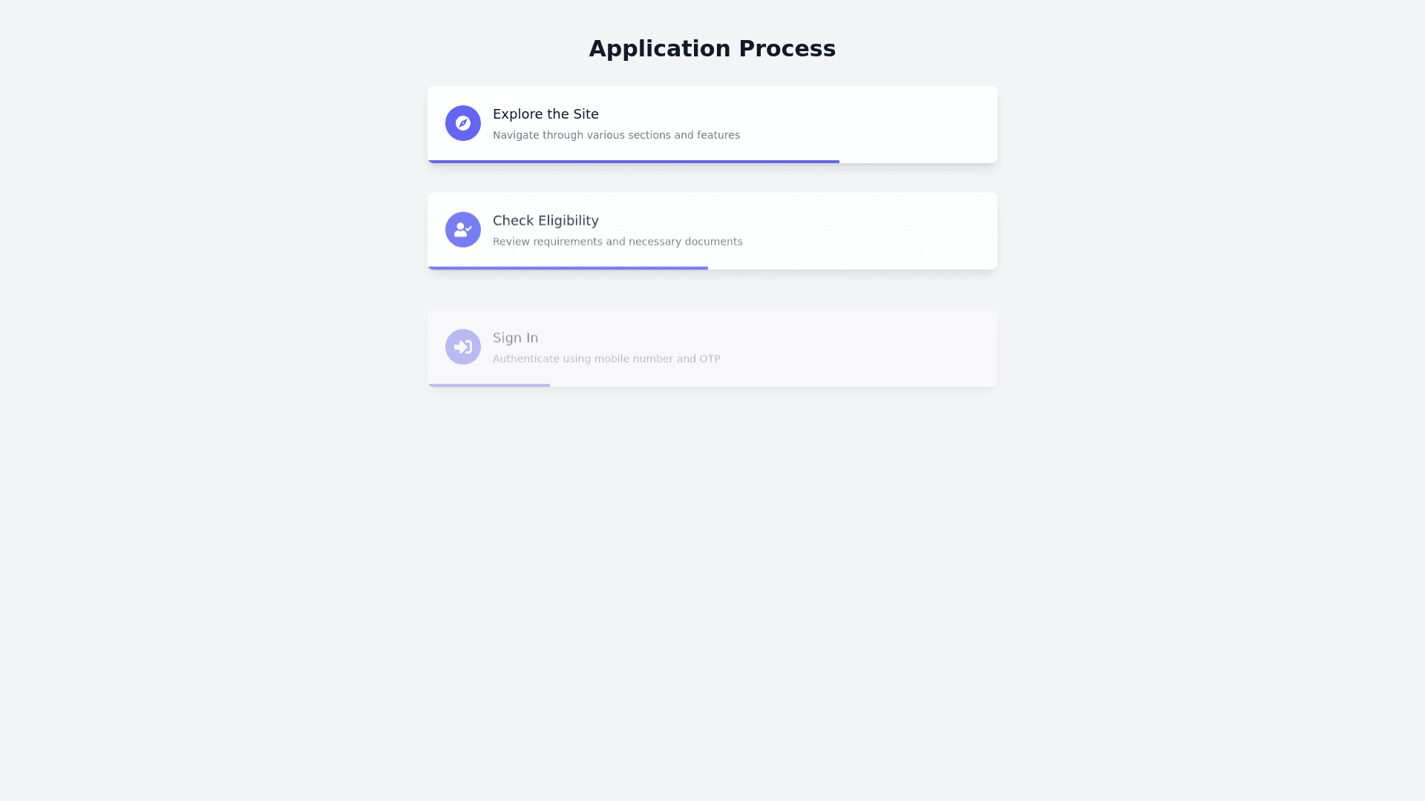The height and width of the screenshot is (801, 1425).
Task: Click the word 'Process' in the page heading
Action: [x=787, y=49]
